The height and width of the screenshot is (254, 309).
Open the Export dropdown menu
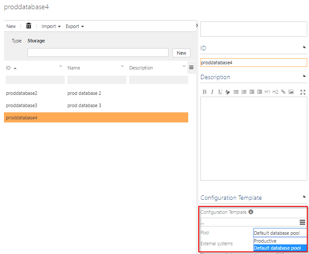click(75, 26)
